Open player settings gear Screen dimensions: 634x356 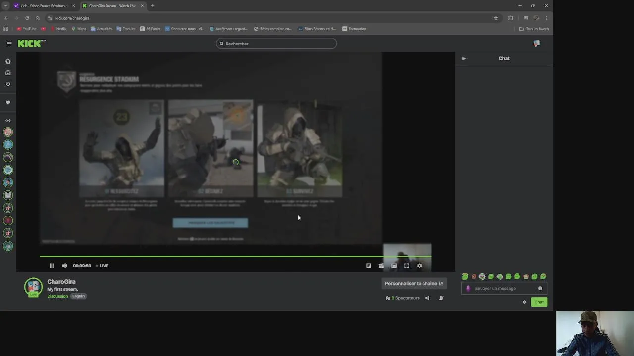419,266
